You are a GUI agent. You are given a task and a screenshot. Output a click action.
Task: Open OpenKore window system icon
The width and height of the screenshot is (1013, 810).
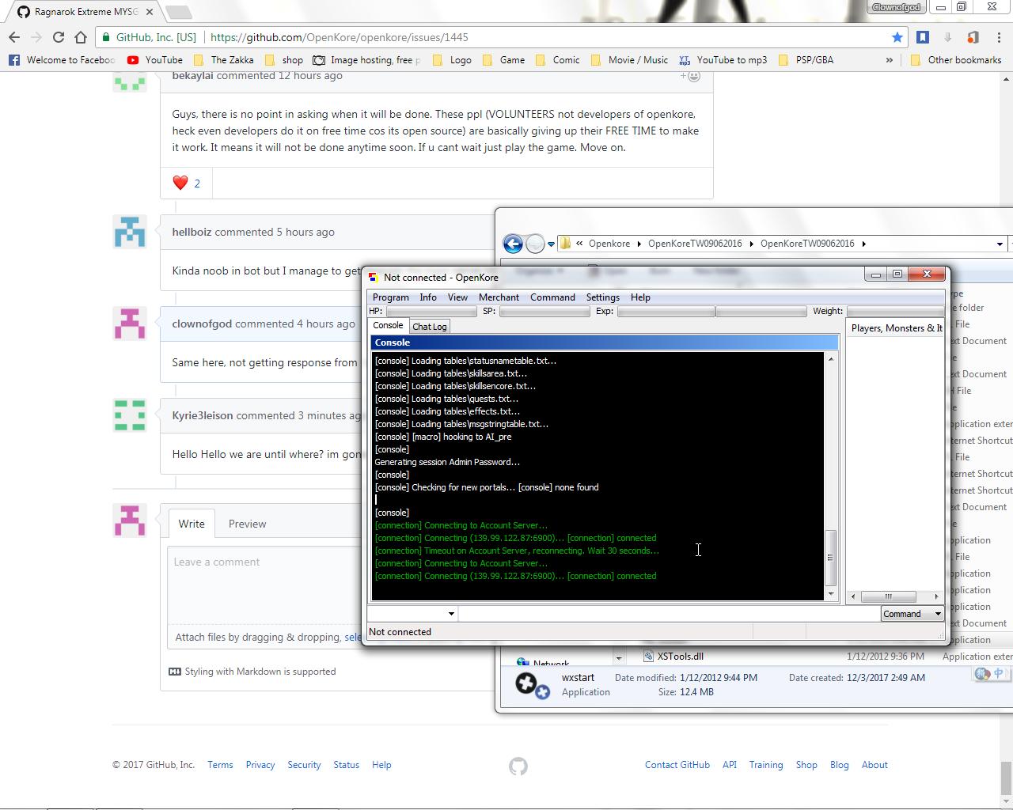tap(373, 278)
